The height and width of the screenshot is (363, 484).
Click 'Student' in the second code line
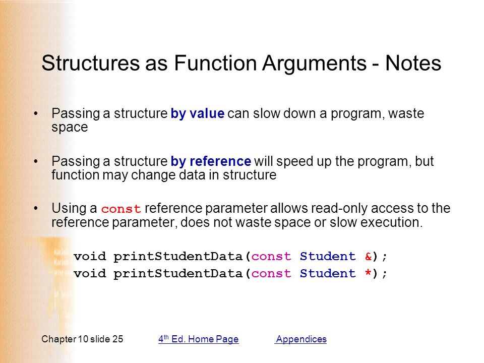click(x=328, y=273)
